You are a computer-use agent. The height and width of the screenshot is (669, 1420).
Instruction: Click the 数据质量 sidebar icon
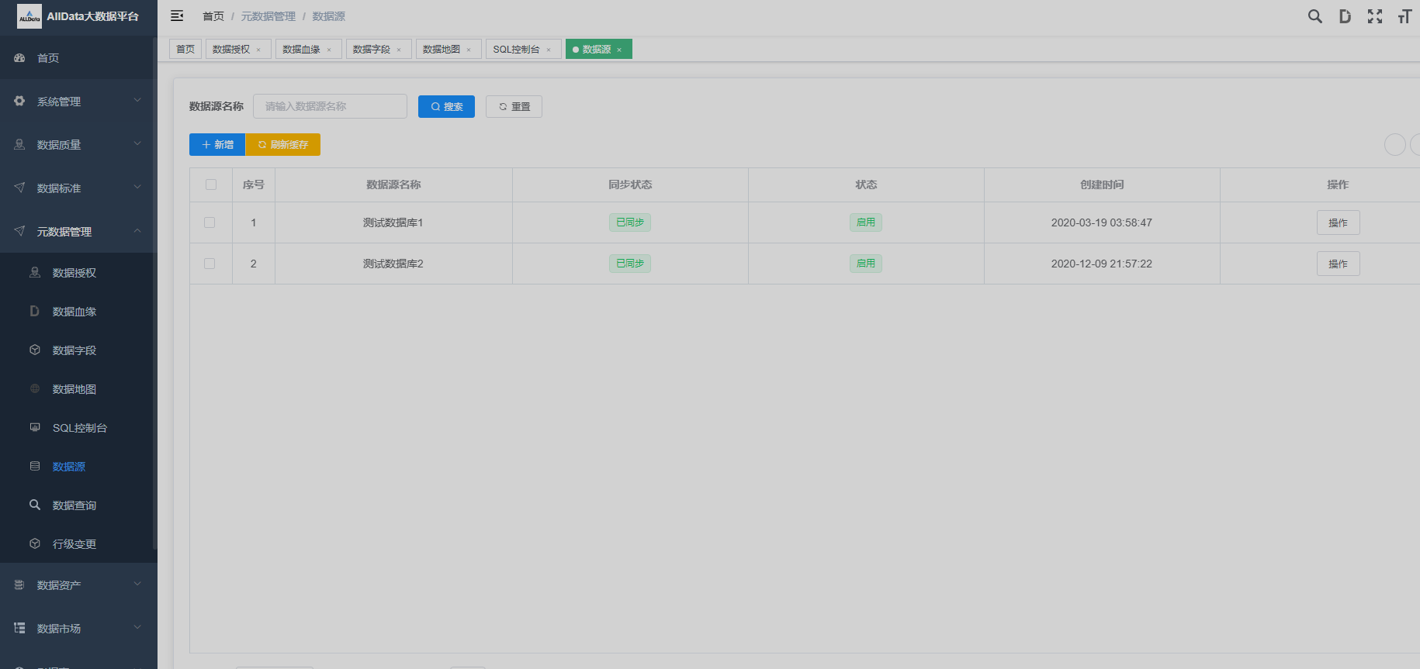pyautogui.click(x=19, y=145)
